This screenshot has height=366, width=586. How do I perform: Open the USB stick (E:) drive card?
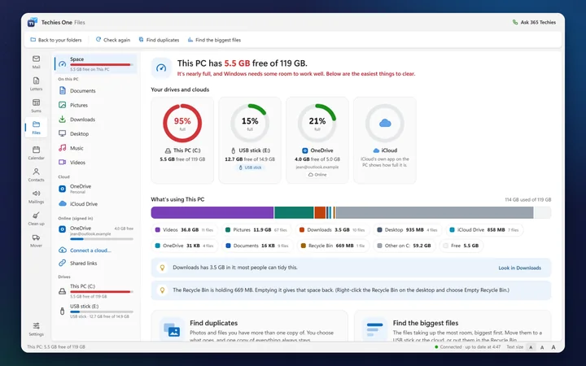(250, 140)
